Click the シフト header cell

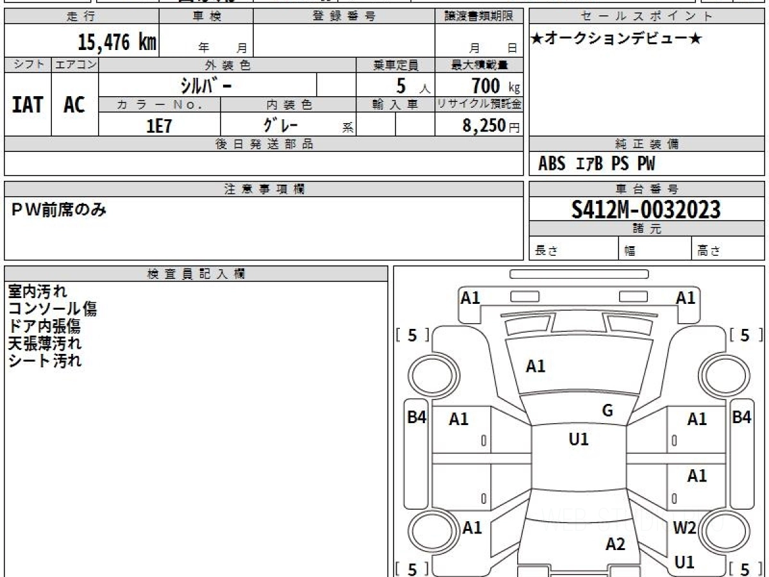click(28, 65)
